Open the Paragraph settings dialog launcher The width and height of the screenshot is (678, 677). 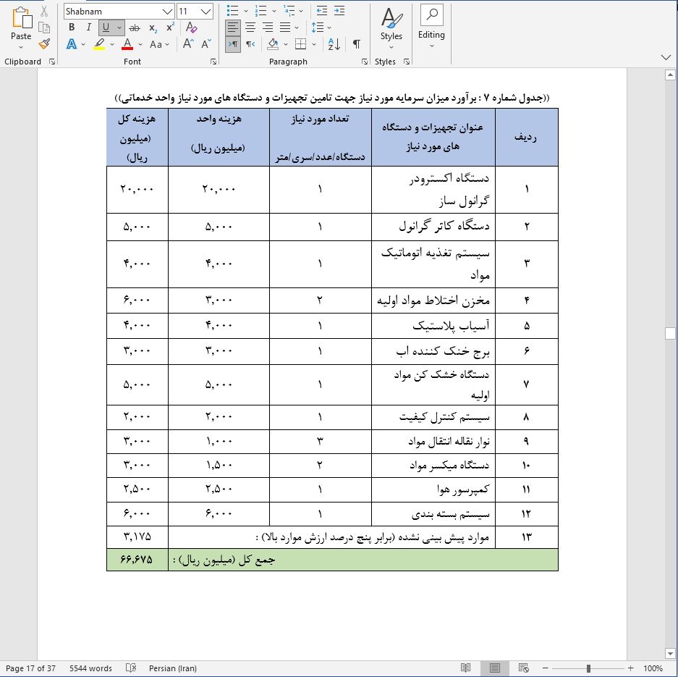click(365, 62)
